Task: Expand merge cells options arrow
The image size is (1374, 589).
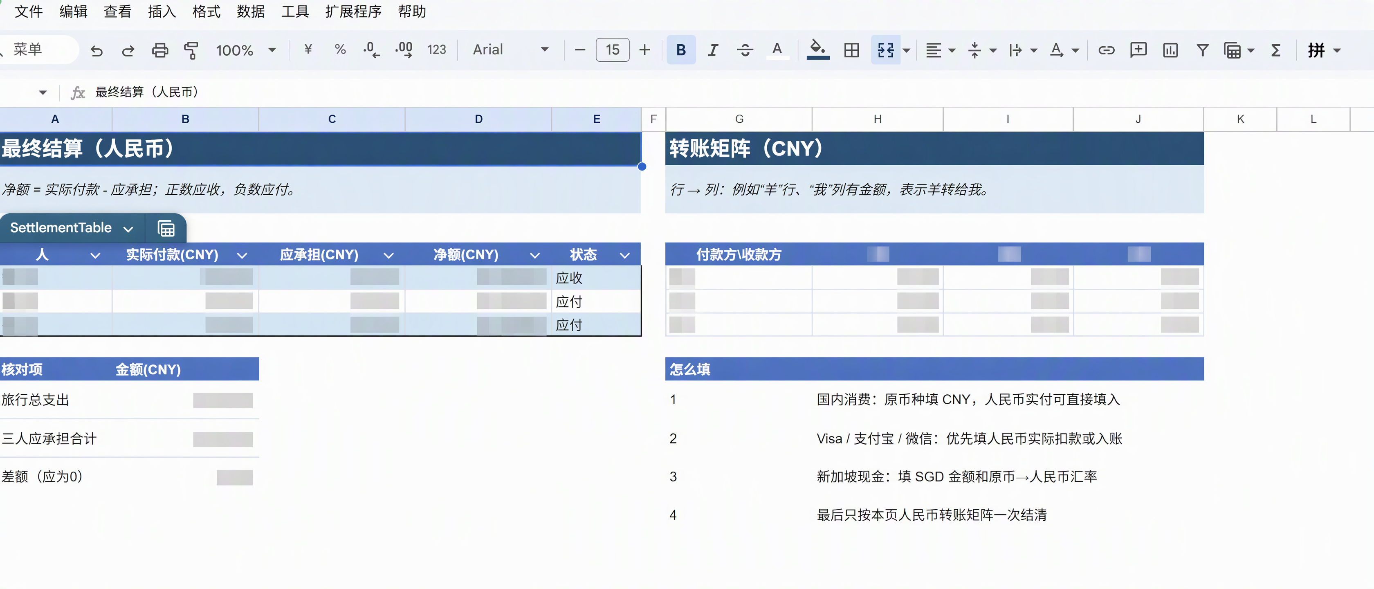Action: tap(906, 50)
